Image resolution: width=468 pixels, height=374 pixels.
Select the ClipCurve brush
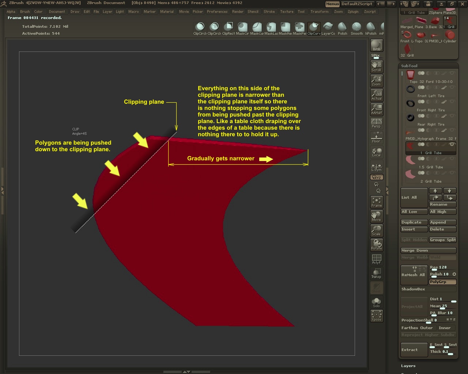click(314, 28)
